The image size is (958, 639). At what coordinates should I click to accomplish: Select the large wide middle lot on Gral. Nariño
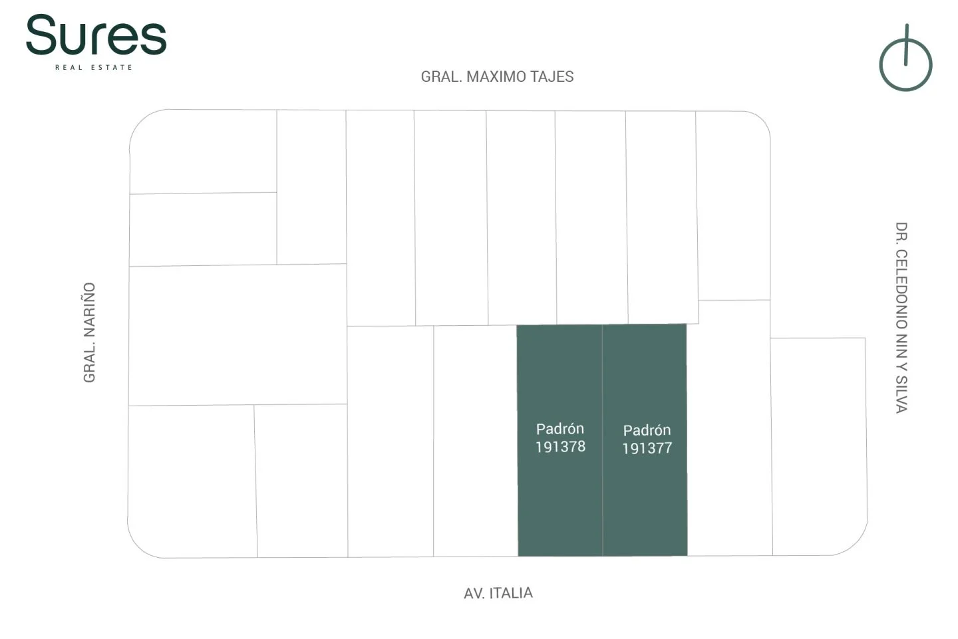pos(238,334)
